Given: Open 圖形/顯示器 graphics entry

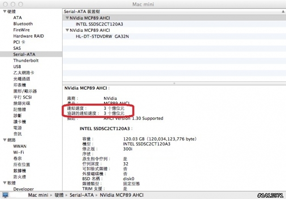Looking at the screenshot, I should click(x=25, y=91).
